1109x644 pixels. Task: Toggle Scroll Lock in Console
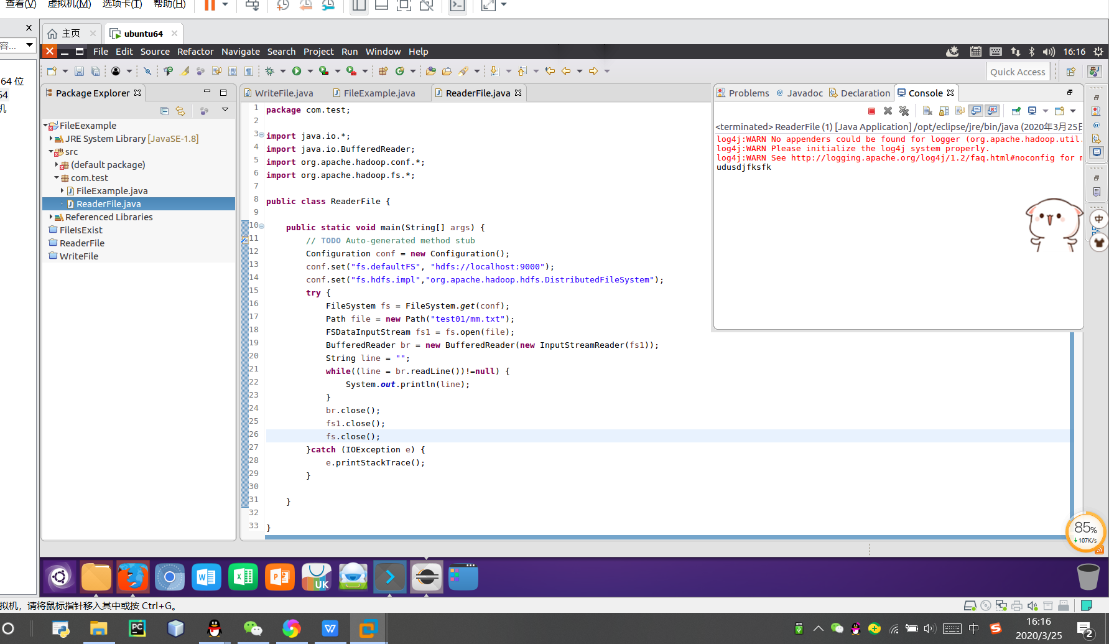944,111
